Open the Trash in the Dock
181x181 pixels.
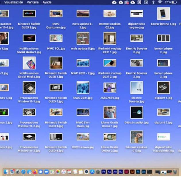tap(175, 172)
